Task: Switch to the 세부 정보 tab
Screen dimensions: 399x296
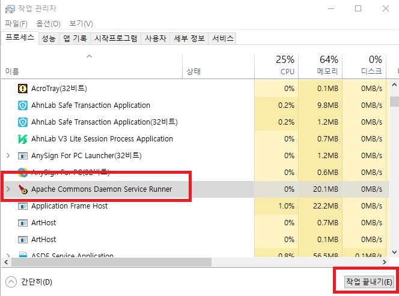Action: [x=189, y=38]
